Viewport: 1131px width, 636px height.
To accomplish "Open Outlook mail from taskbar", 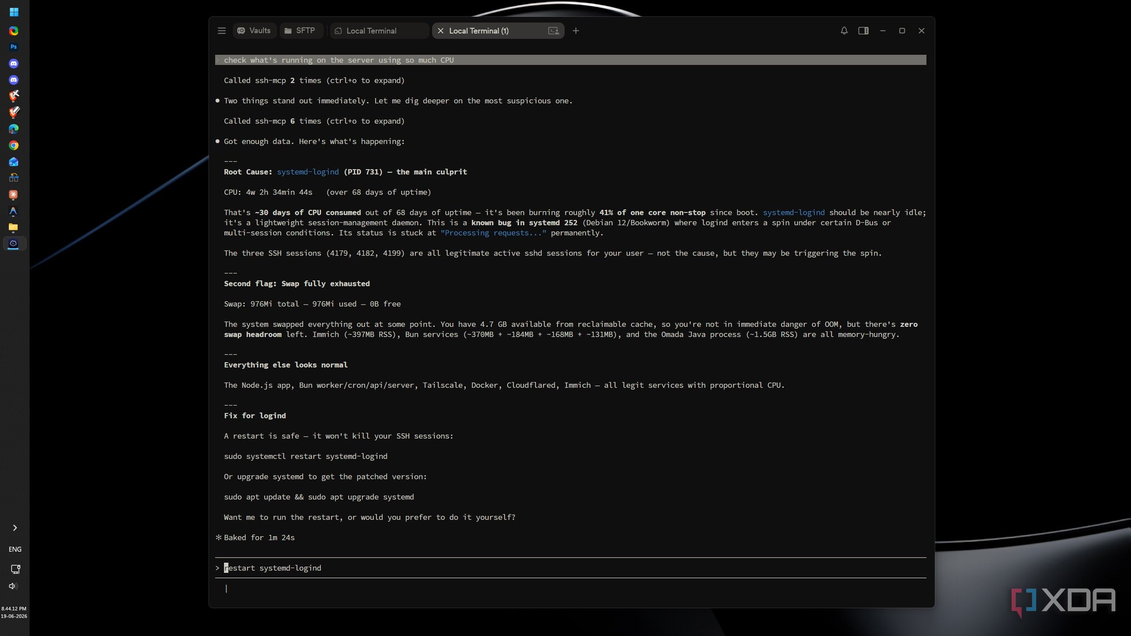I will 14,162.
